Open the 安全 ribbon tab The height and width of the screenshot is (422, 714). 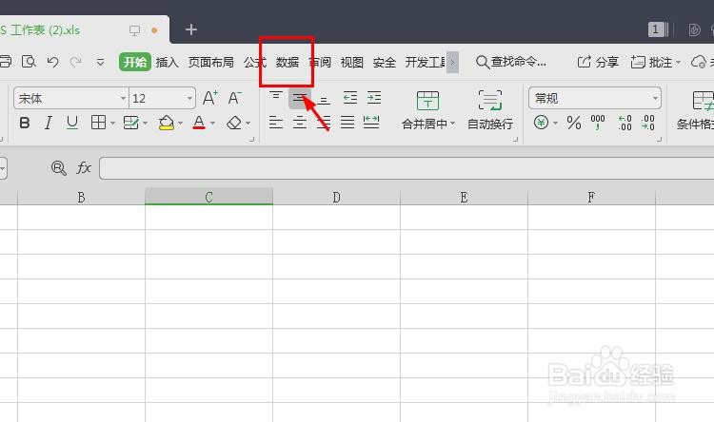tap(385, 62)
